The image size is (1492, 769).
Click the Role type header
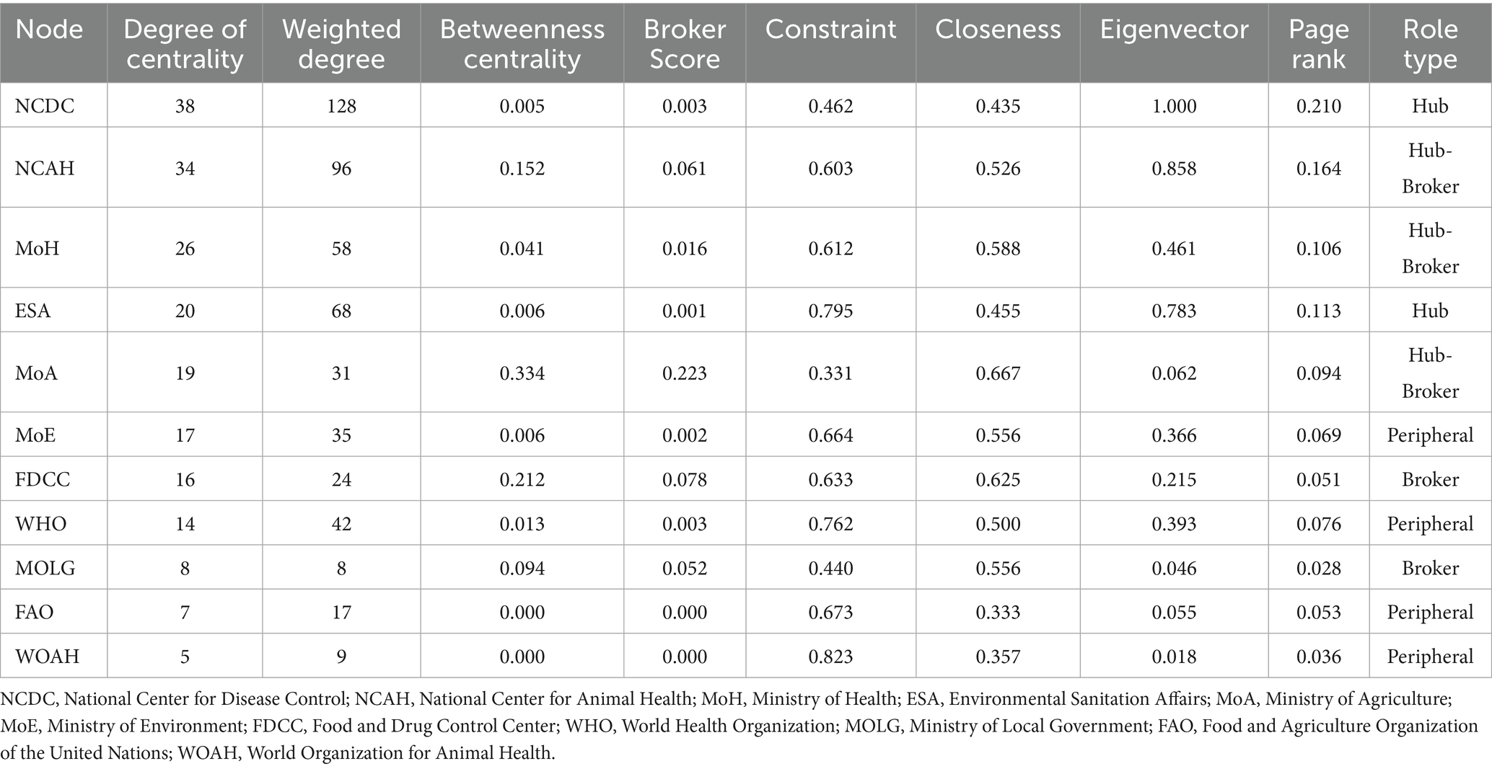pyautogui.click(x=1429, y=44)
